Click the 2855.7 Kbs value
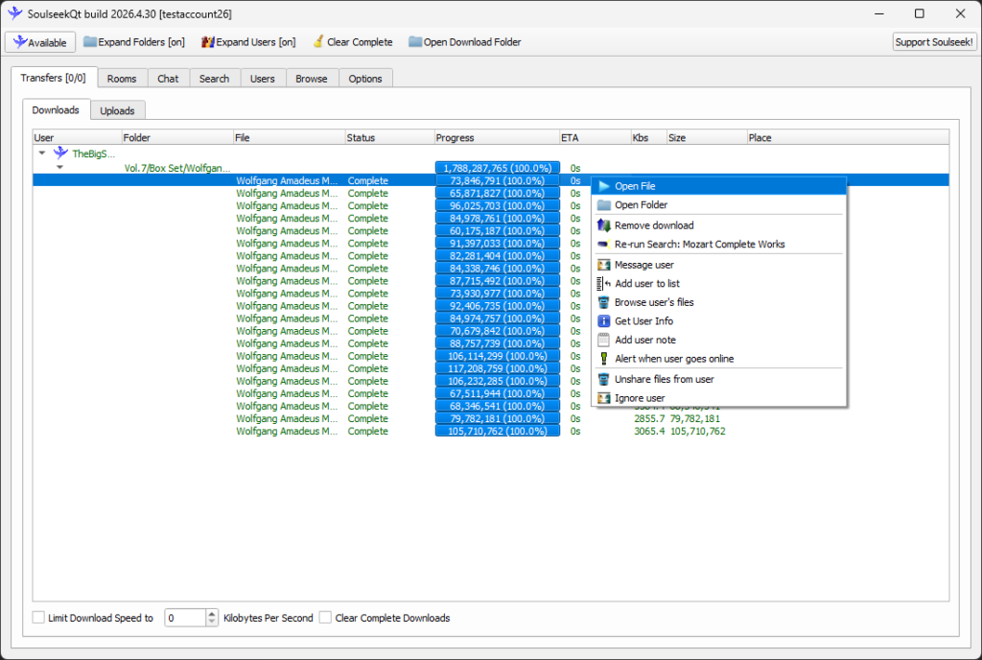 (x=649, y=418)
